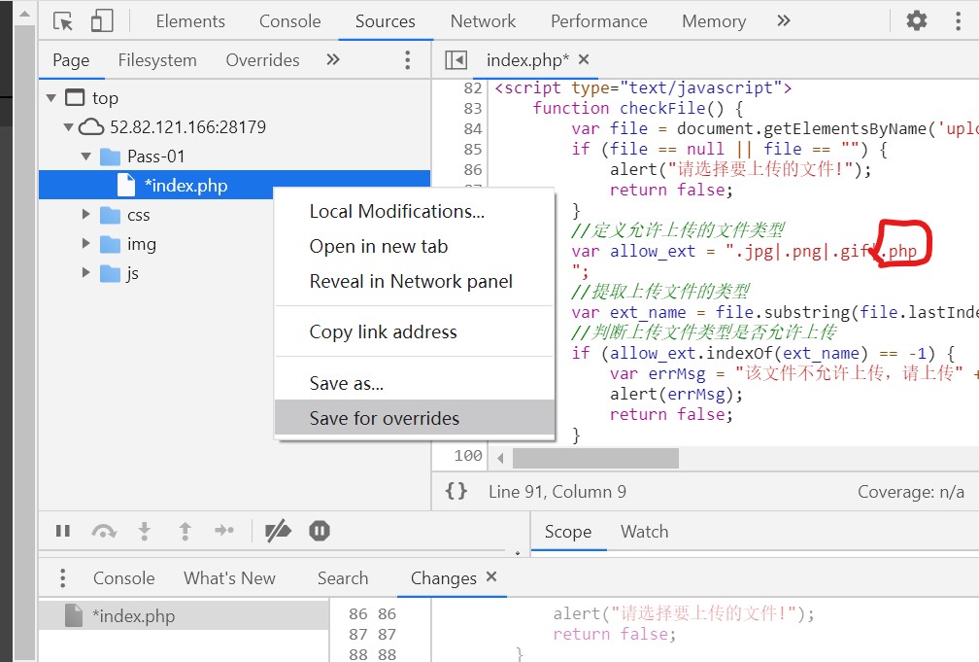Image resolution: width=979 pixels, height=662 pixels.
Task: Choose Copy link address
Action: (x=415, y=331)
